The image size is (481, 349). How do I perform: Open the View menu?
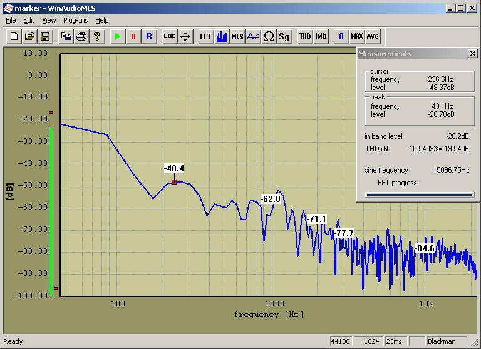pyautogui.click(x=49, y=20)
